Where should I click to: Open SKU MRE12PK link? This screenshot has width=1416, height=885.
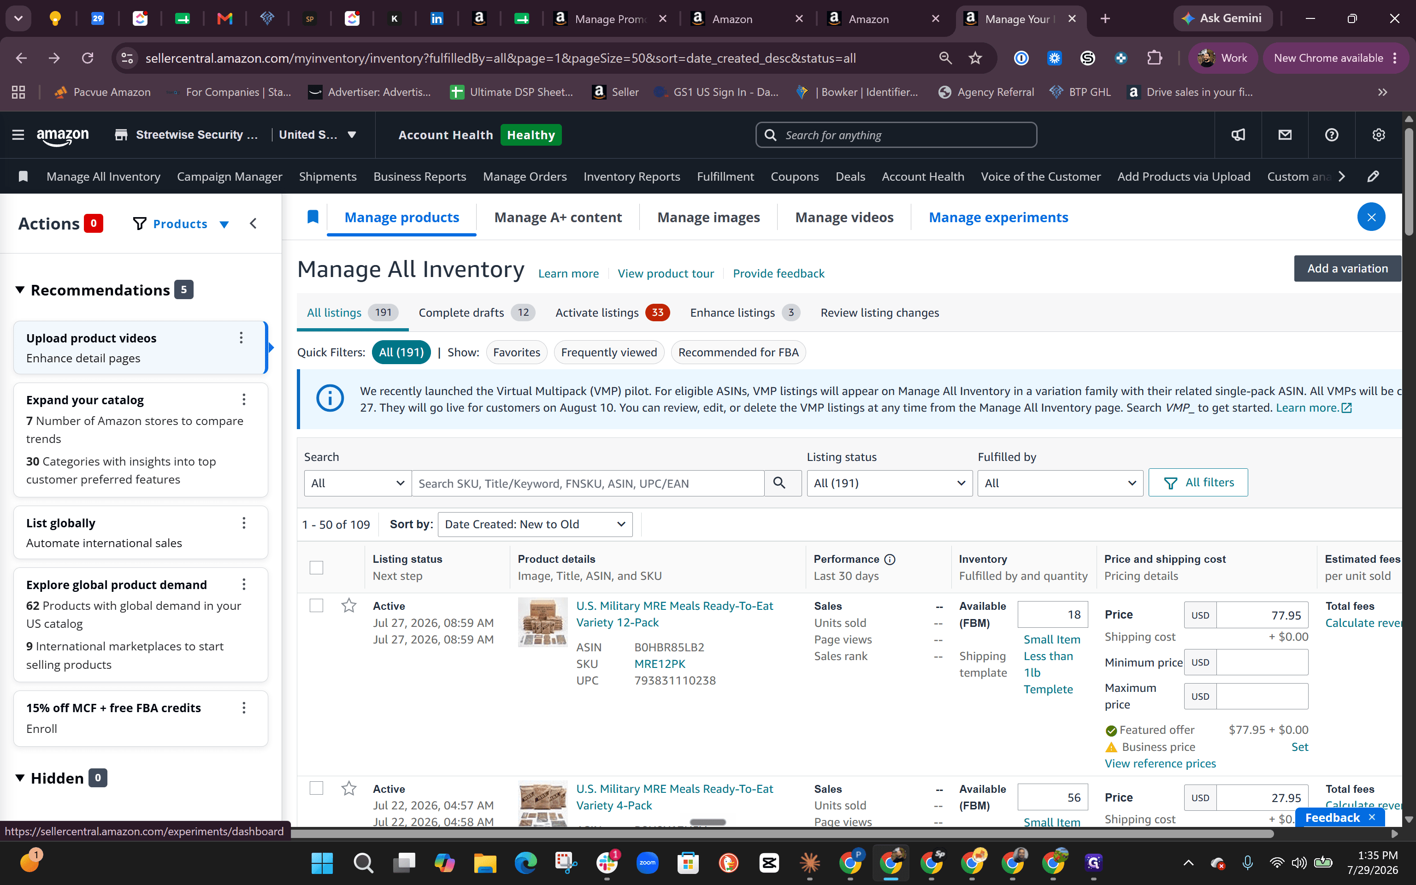click(660, 664)
